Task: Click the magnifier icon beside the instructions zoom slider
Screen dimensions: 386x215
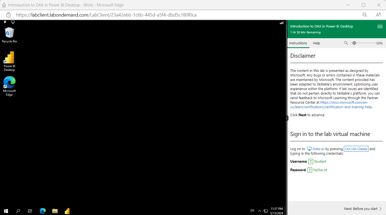Action: click(x=346, y=43)
